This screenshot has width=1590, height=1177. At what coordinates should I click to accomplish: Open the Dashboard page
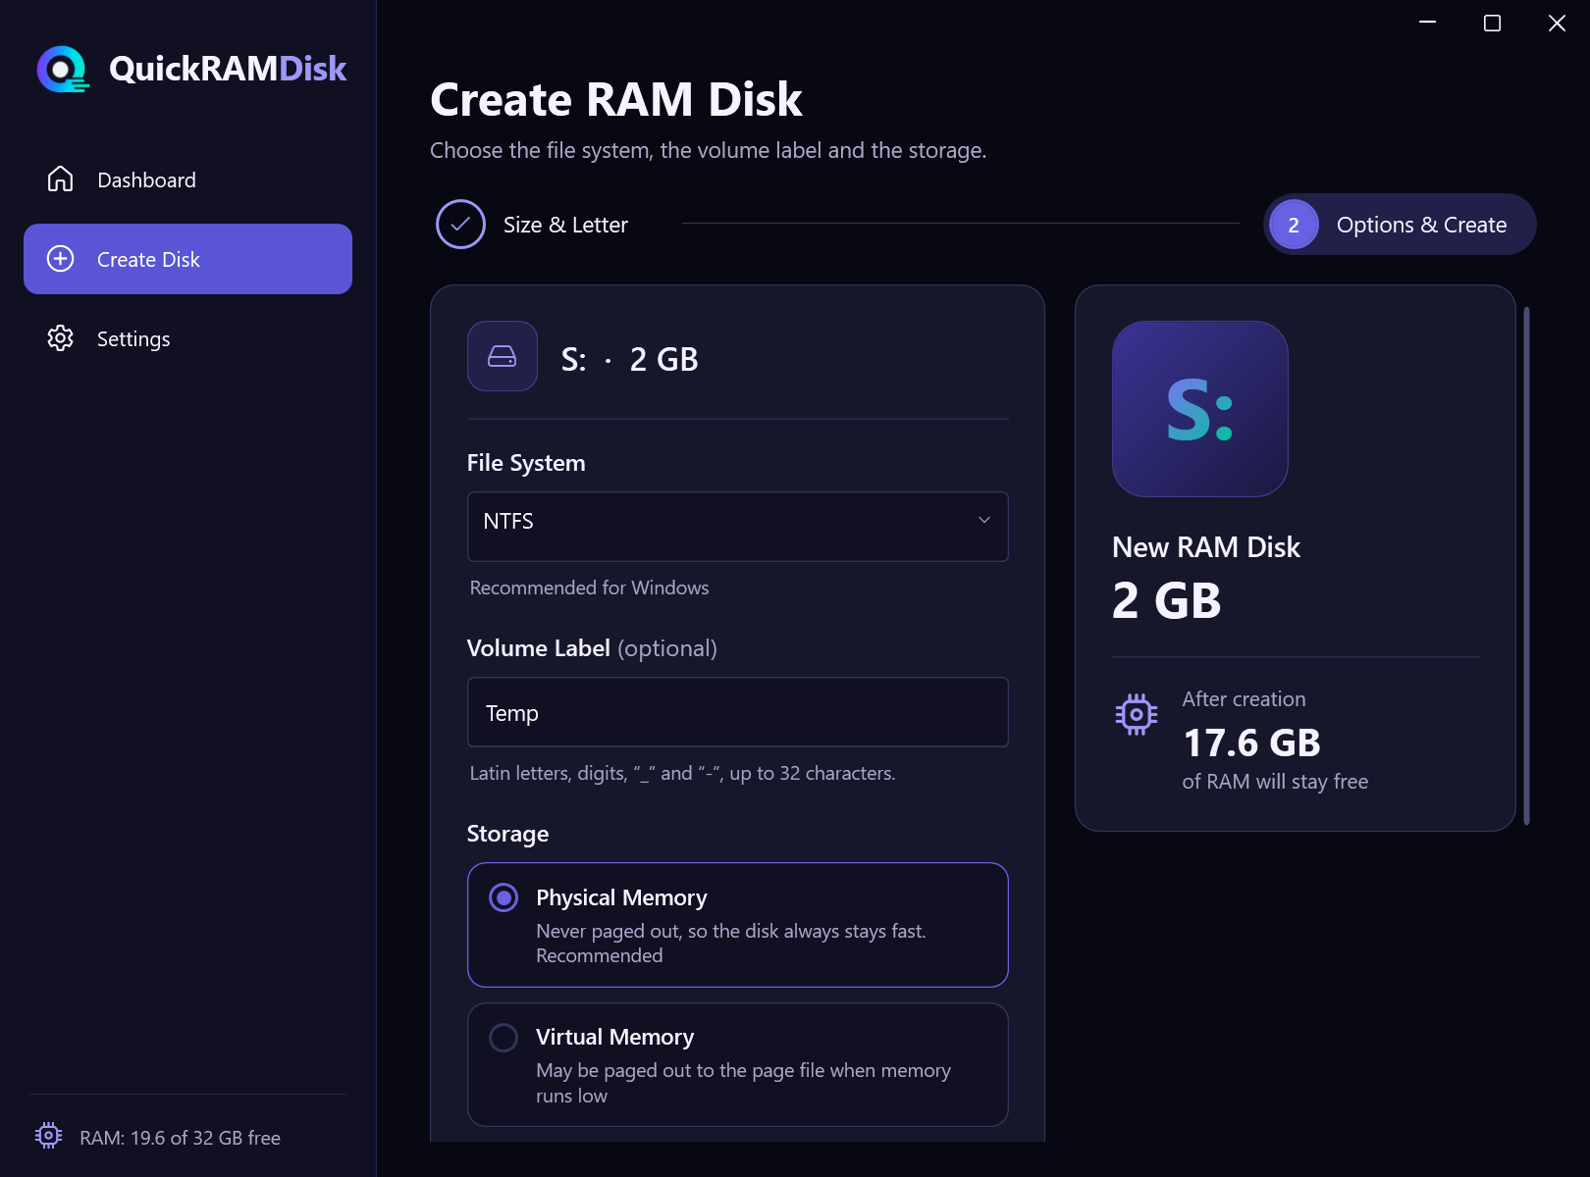pos(187,179)
